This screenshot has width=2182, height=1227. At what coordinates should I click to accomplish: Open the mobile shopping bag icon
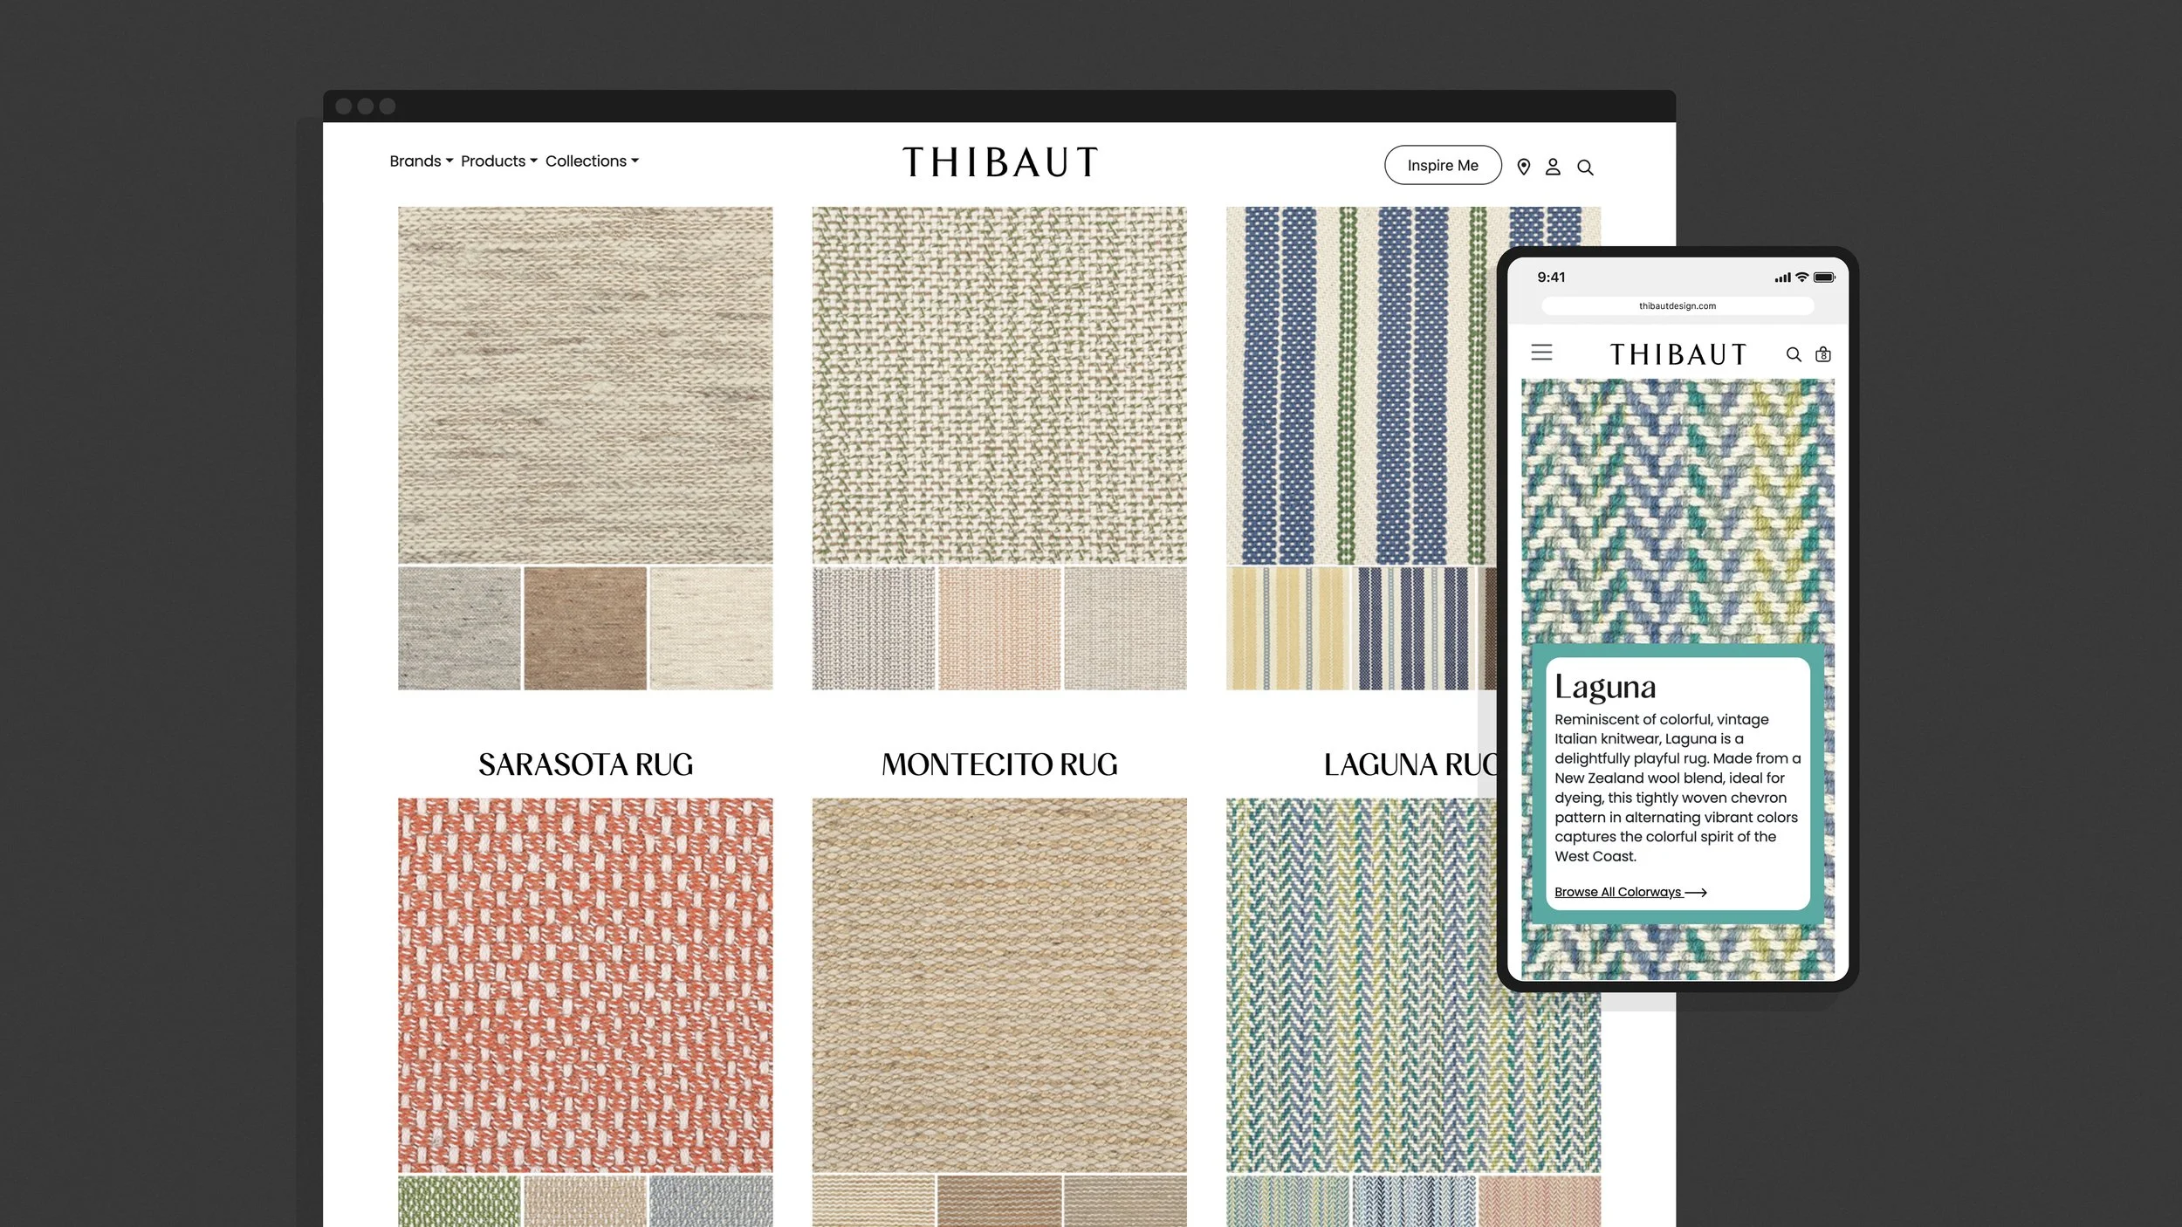tap(1823, 354)
